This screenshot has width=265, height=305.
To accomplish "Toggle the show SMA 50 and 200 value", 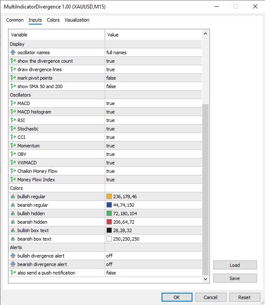I will 153,86.
